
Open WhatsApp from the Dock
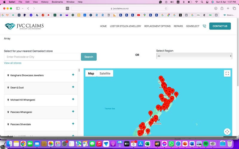pos(171,144)
